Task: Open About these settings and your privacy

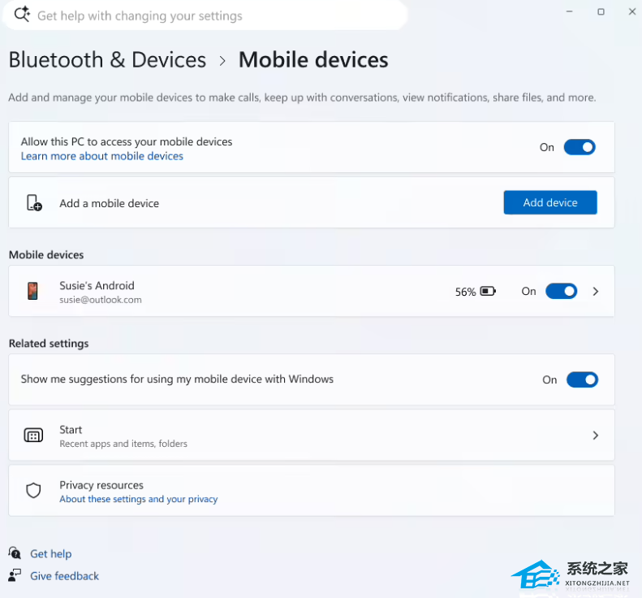Action: pos(139,499)
